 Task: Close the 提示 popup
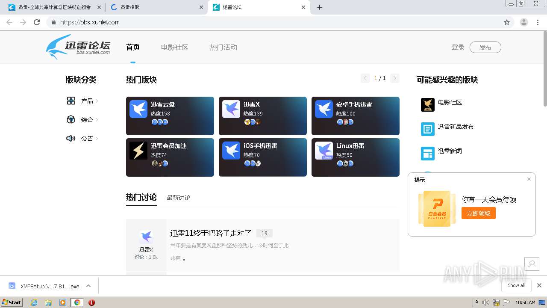click(x=529, y=179)
